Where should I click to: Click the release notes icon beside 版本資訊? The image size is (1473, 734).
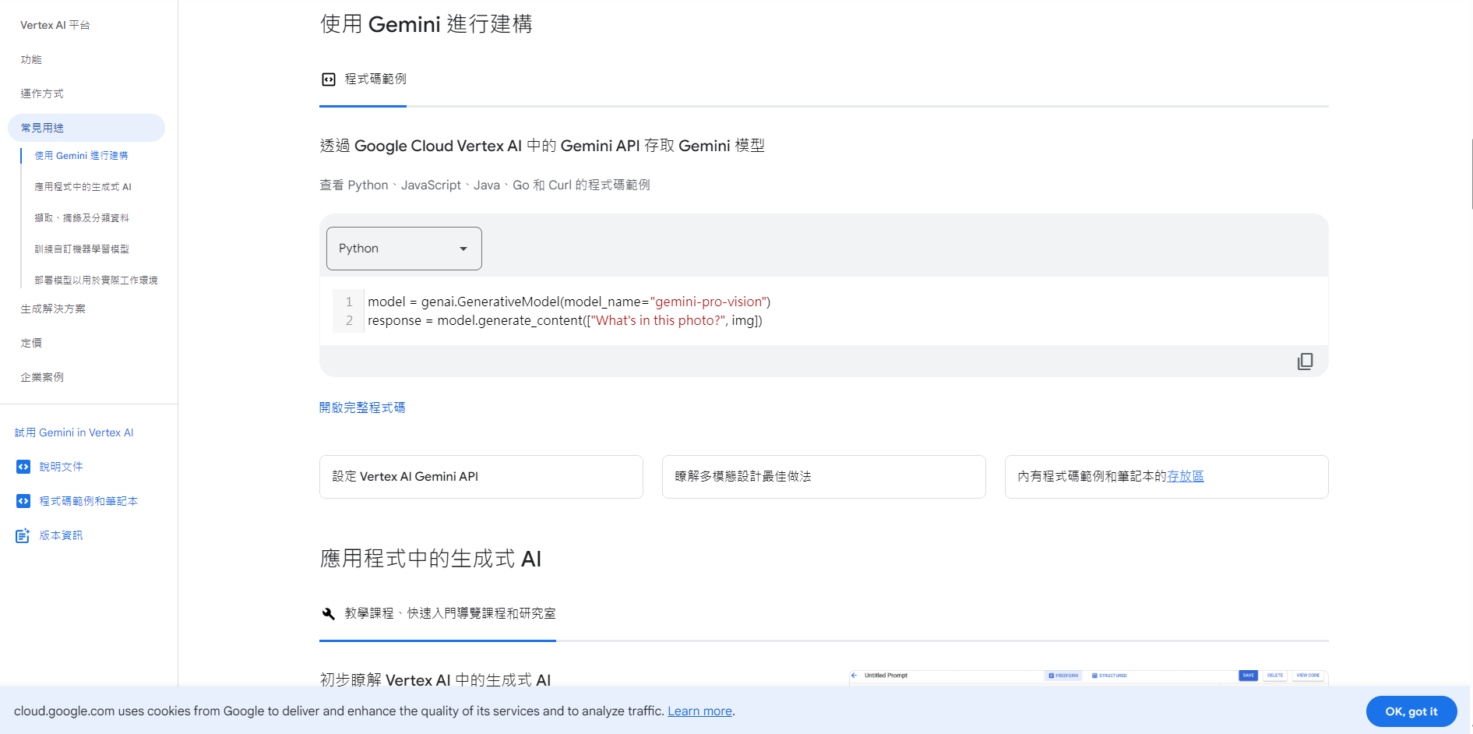[x=23, y=535]
